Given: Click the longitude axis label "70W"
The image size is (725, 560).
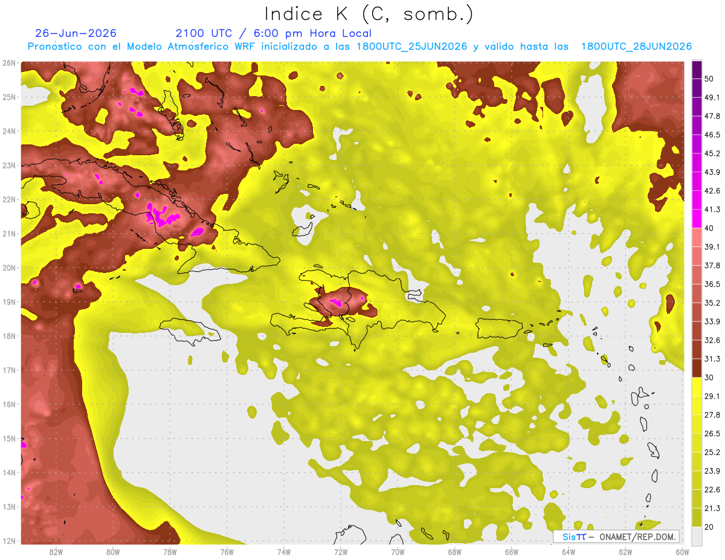Looking at the screenshot, I should pyautogui.click(x=397, y=552).
